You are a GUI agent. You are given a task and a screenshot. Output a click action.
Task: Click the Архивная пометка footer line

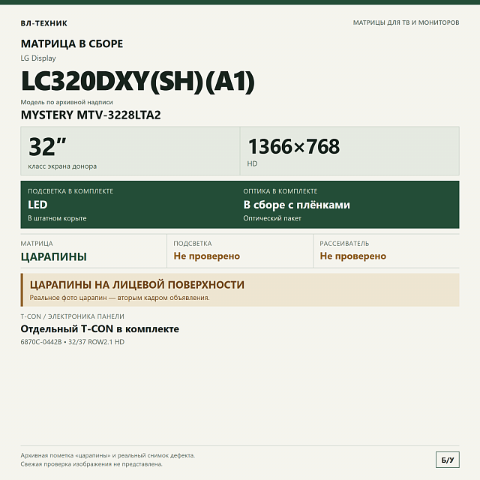(x=108, y=455)
